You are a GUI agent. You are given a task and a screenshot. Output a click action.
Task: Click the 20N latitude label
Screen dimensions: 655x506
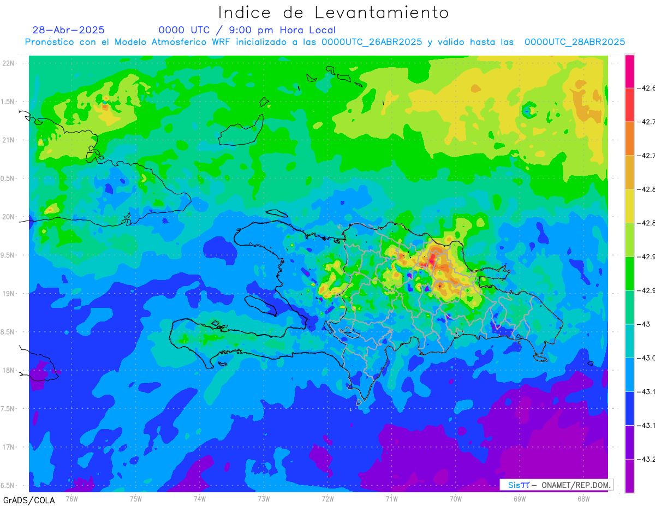click(9, 217)
